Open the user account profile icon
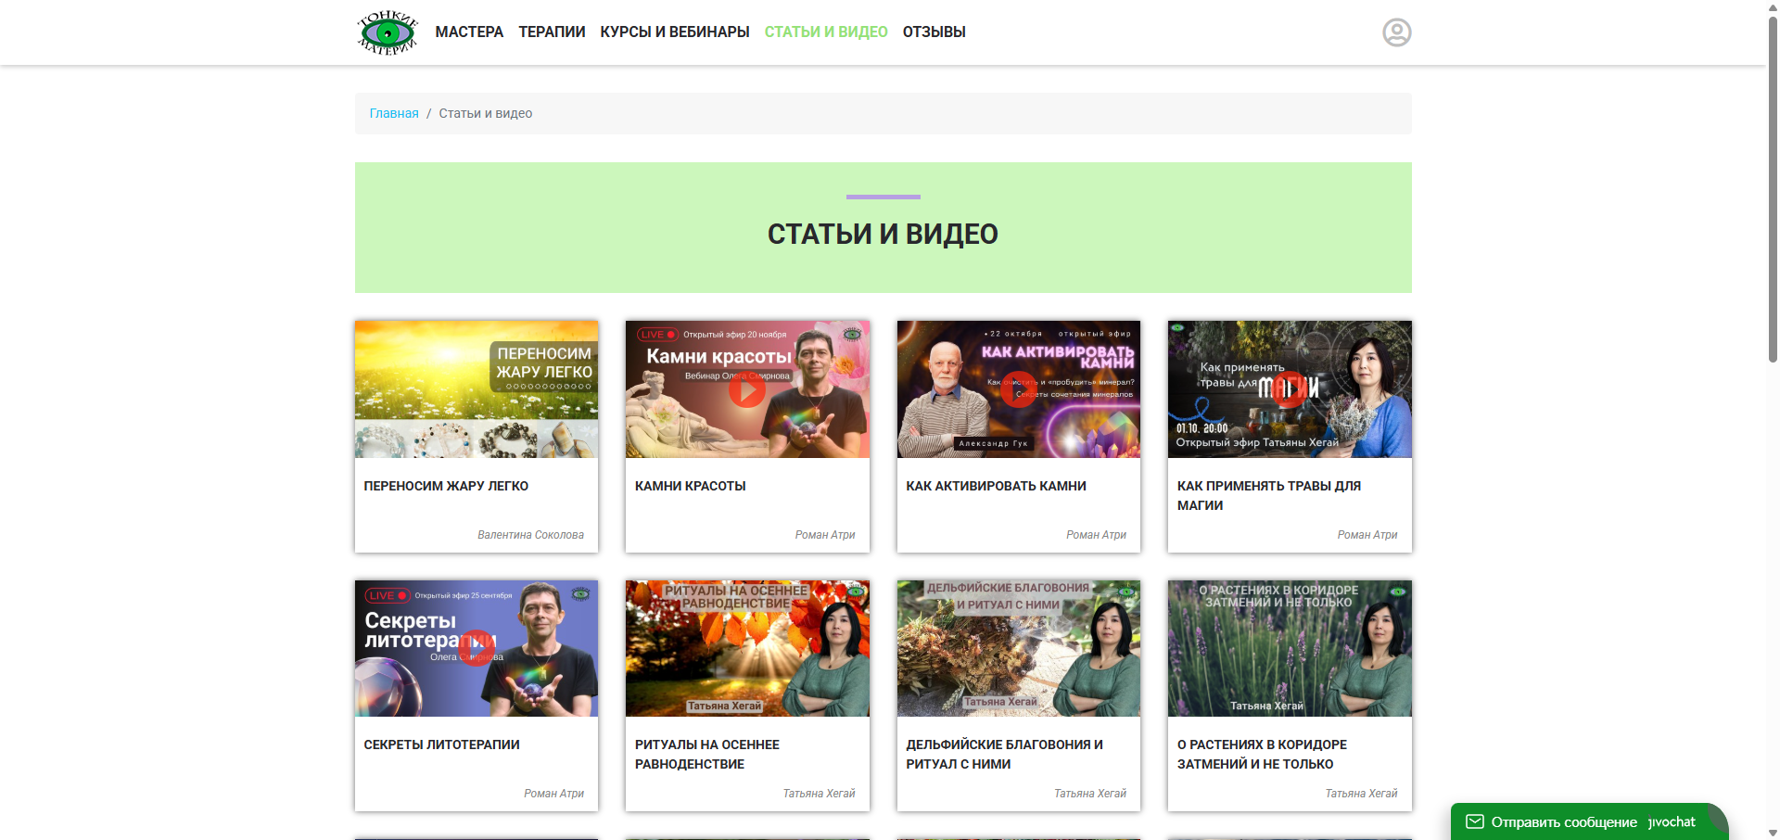This screenshot has width=1780, height=840. click(1396, 32)
